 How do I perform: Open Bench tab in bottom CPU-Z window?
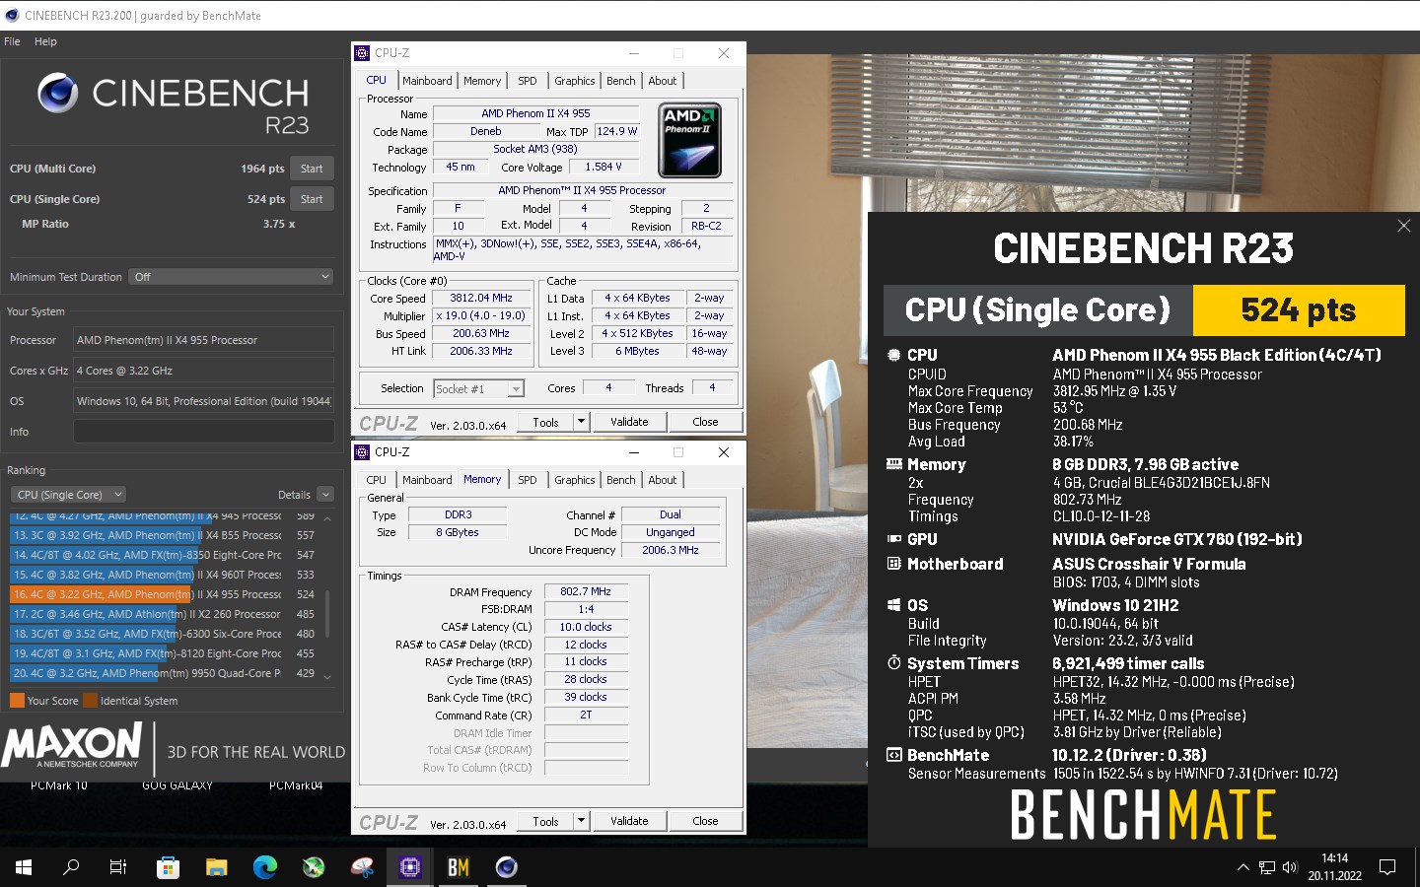(621, 480)
